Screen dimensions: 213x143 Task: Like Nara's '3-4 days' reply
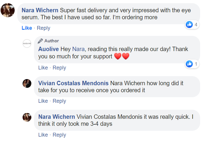tap(43, 135)
